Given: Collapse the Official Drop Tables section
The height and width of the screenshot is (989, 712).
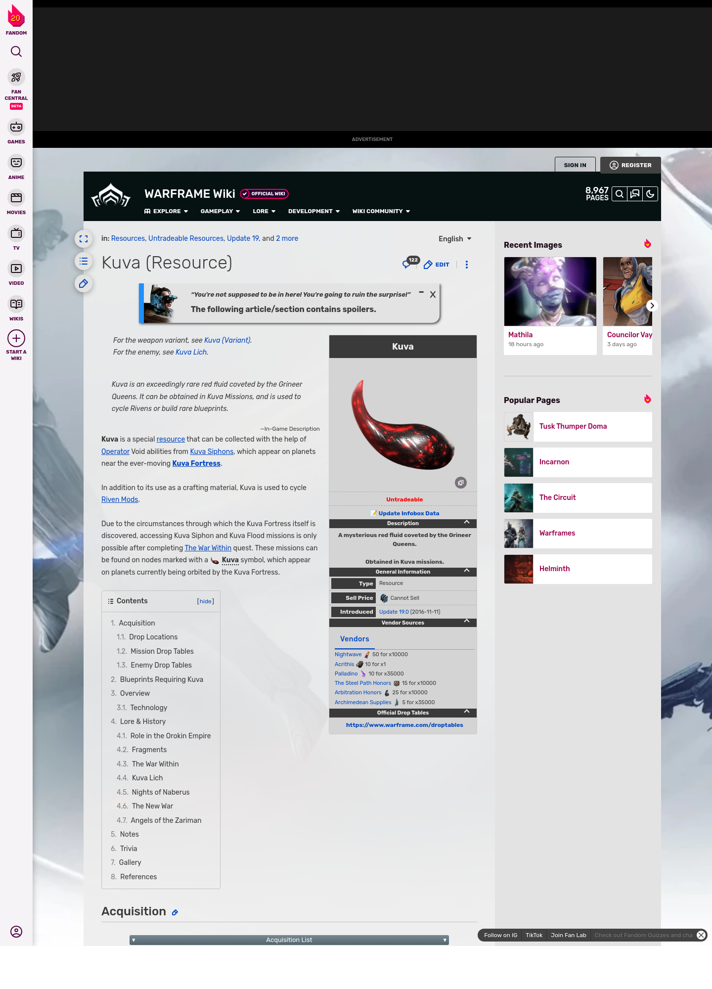Looking at the screenshot, I should click(467, 712).
